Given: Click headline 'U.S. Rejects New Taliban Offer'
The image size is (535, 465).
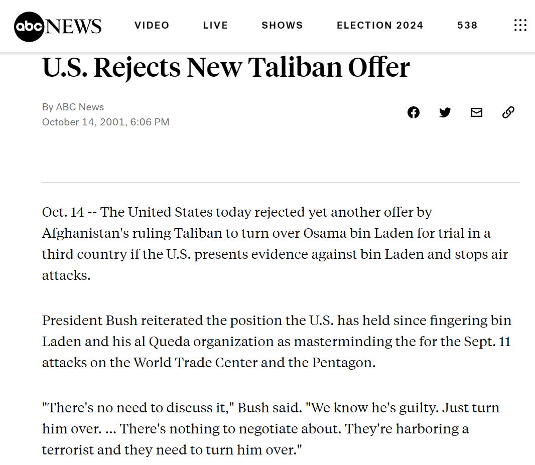Looking at the screenshot, I should 226,67.
